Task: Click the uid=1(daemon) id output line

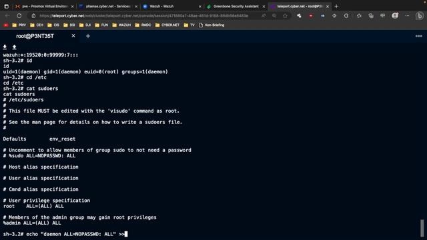Action: pos(85,72)
